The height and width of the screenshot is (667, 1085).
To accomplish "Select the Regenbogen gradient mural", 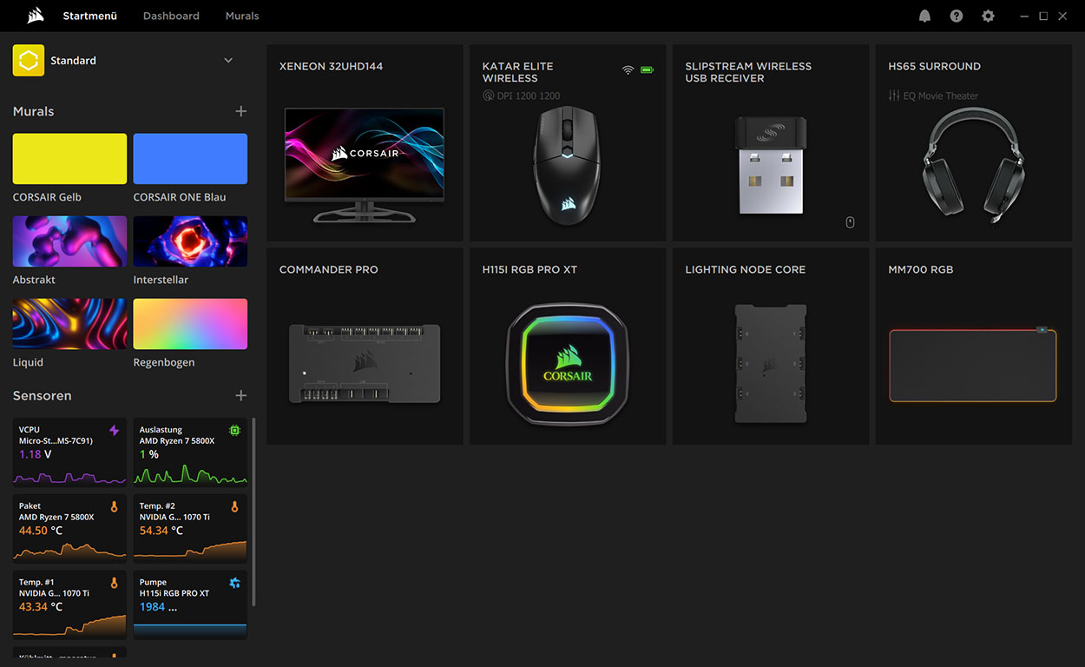I will (190, 324).
